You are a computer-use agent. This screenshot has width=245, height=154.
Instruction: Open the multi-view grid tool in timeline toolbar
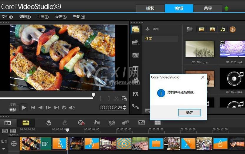[158, 123]
